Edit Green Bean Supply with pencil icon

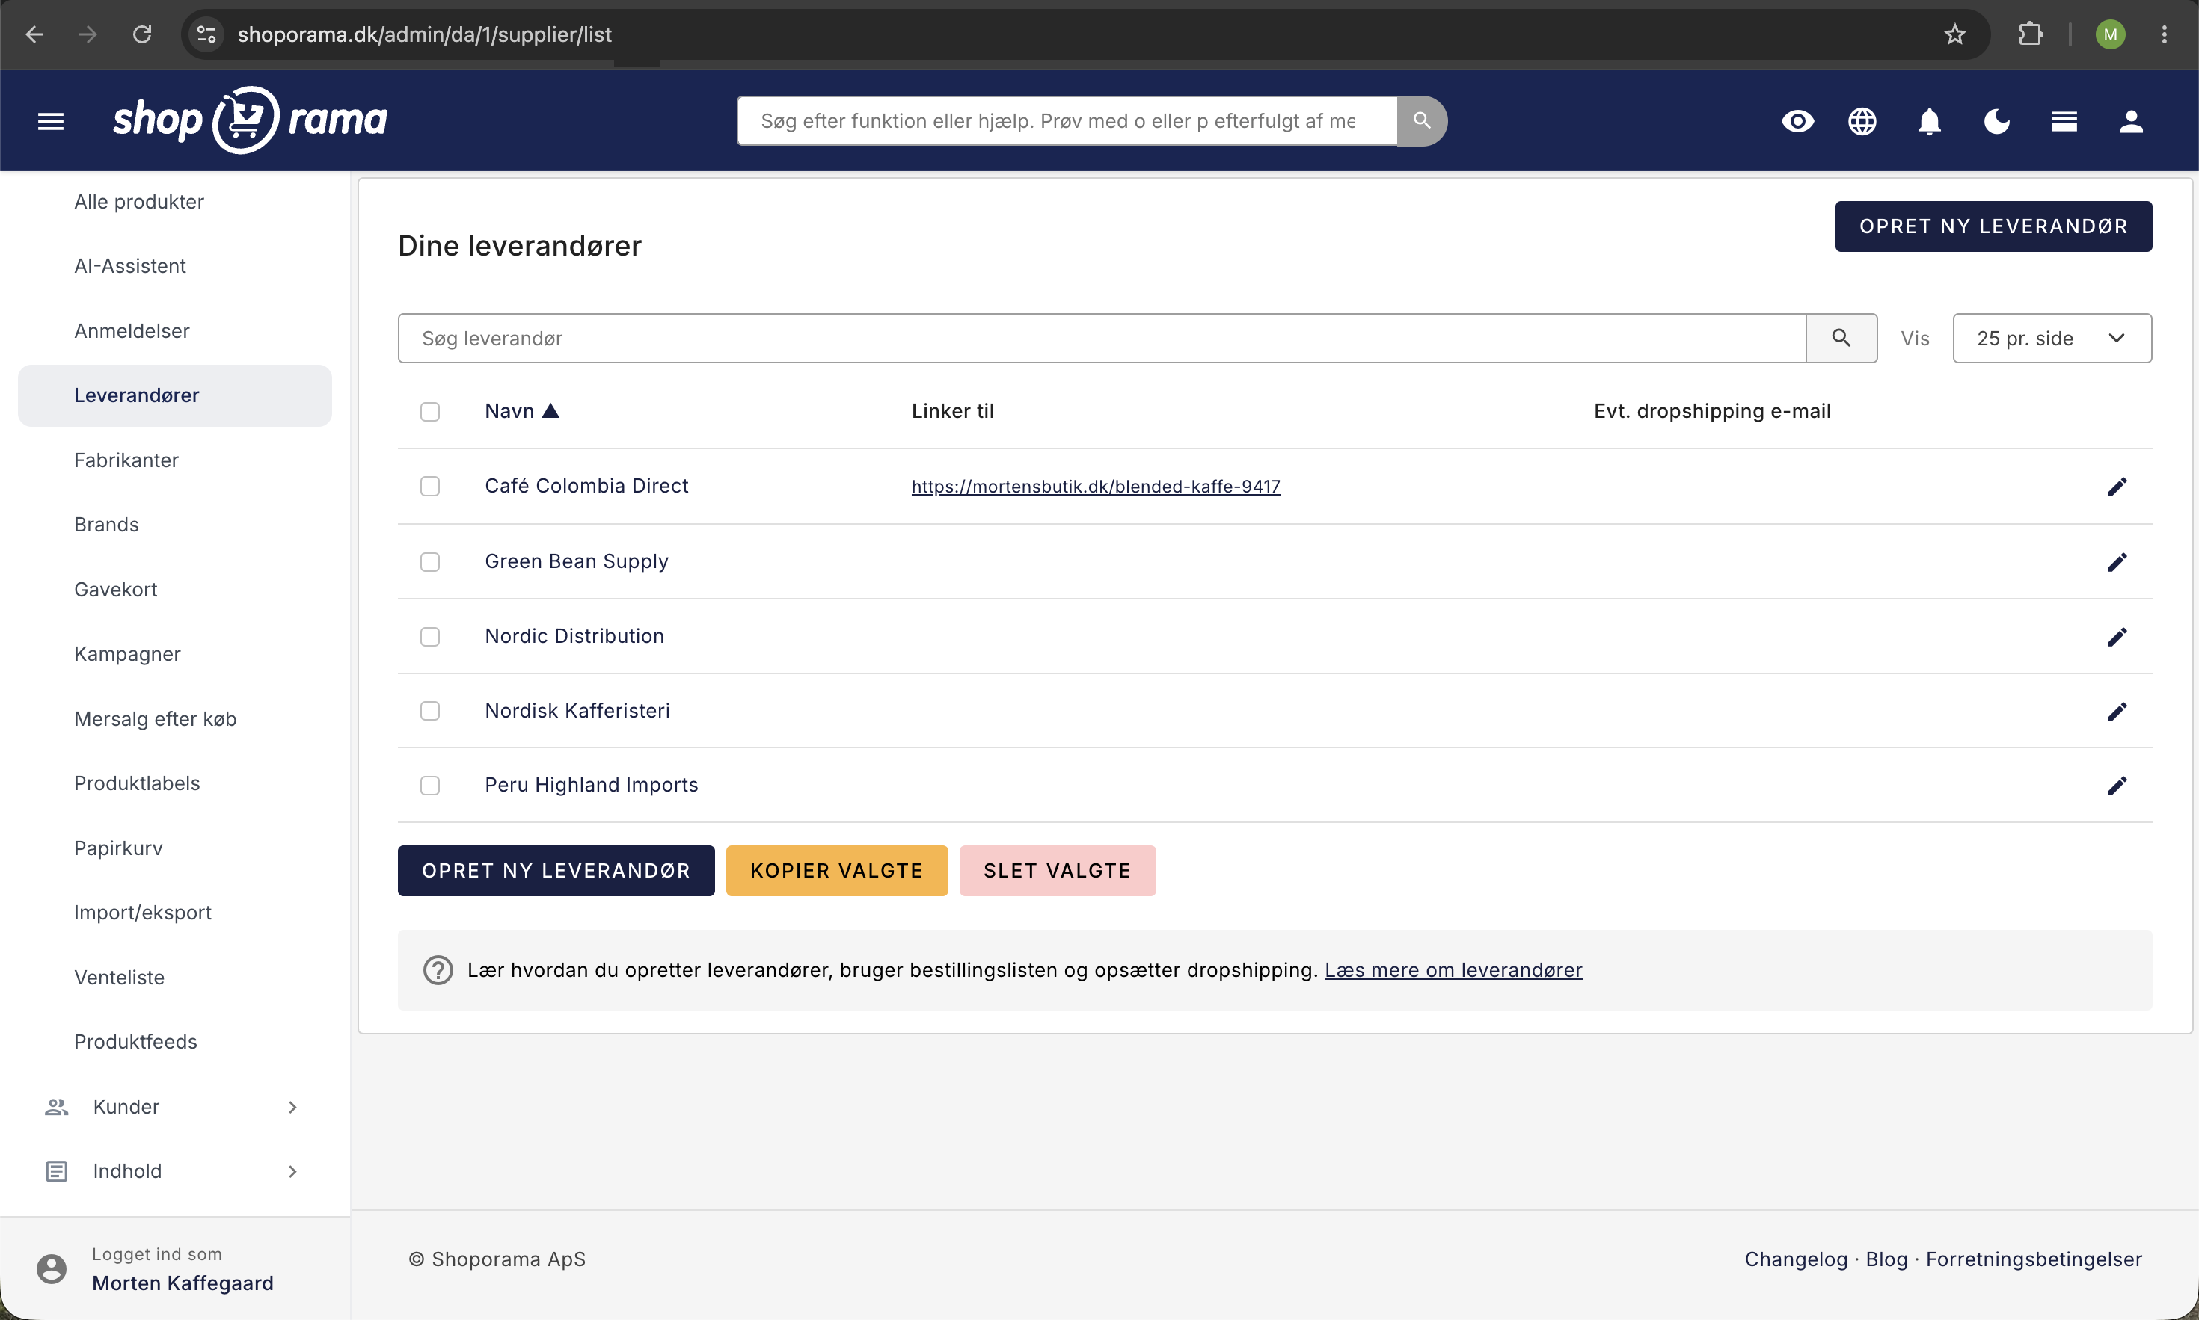[x=2116, y=562]
